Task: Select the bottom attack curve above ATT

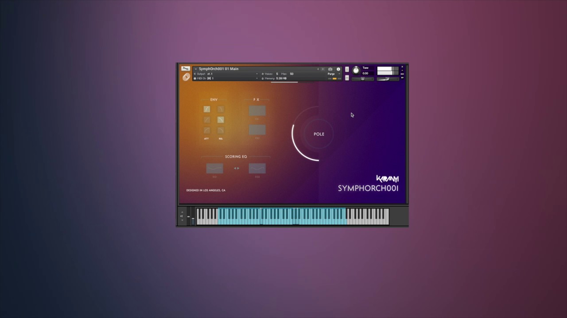Action: 207,130
